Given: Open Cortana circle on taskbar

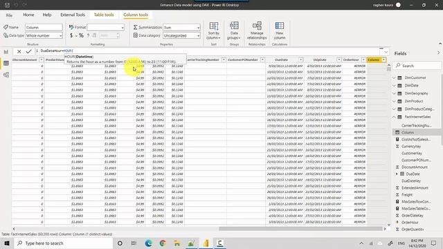Looking at the screenshot, I should 120,243.
